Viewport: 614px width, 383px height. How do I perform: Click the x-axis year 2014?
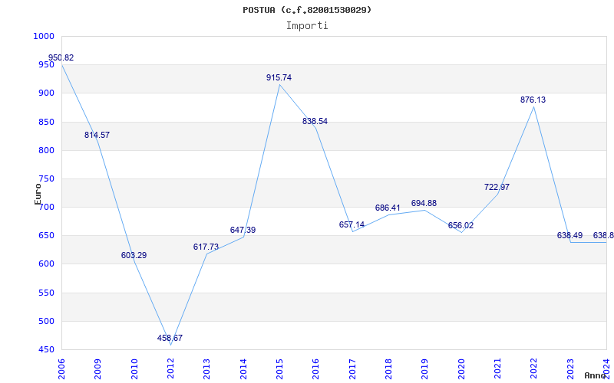[243, 368]
